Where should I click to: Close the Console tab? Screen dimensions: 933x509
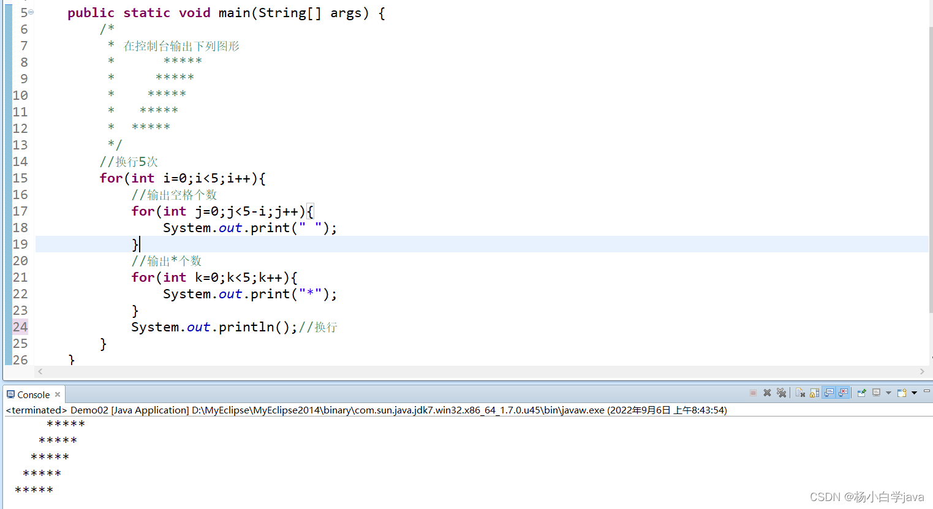coord(58,394)
